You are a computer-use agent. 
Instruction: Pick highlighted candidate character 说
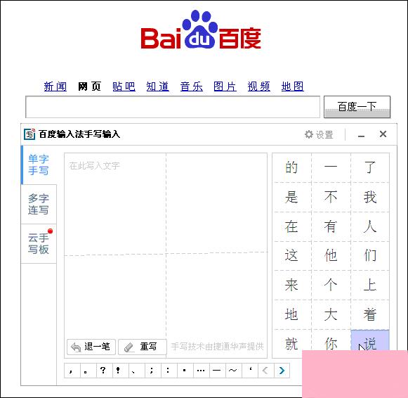click(370, 340)
